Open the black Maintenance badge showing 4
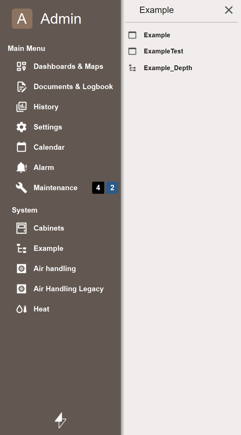Image resolution: width=241 pixels, height=435 pixels. coord(98,188)
